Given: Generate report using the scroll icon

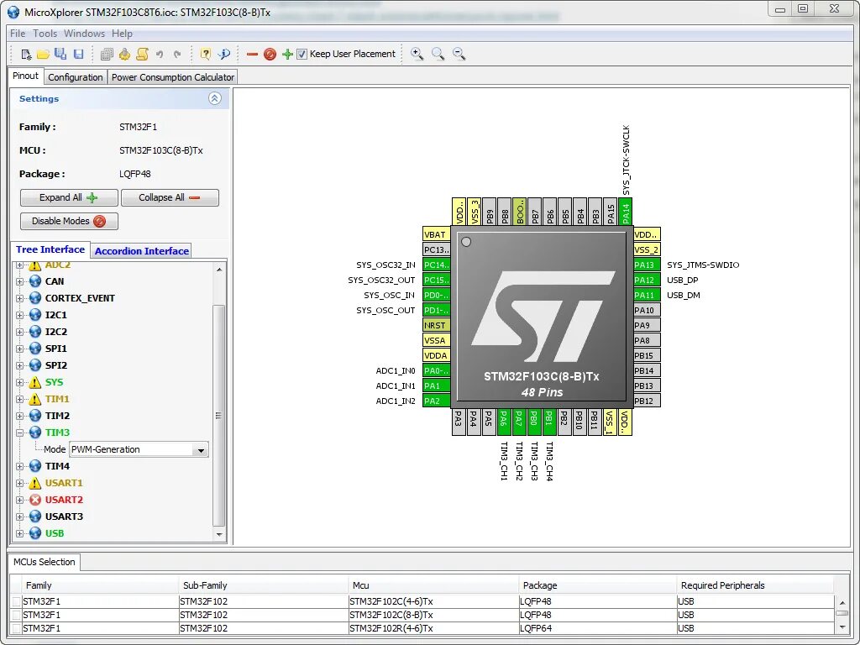Looking at the screenshot, I should (143, 55).
